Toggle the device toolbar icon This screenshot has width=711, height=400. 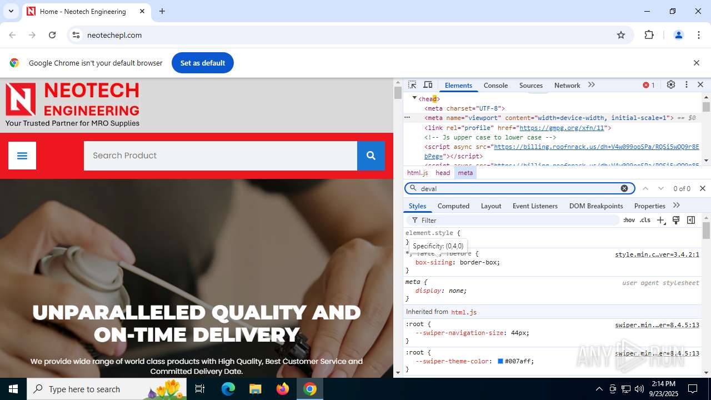[x=428, y=85]
